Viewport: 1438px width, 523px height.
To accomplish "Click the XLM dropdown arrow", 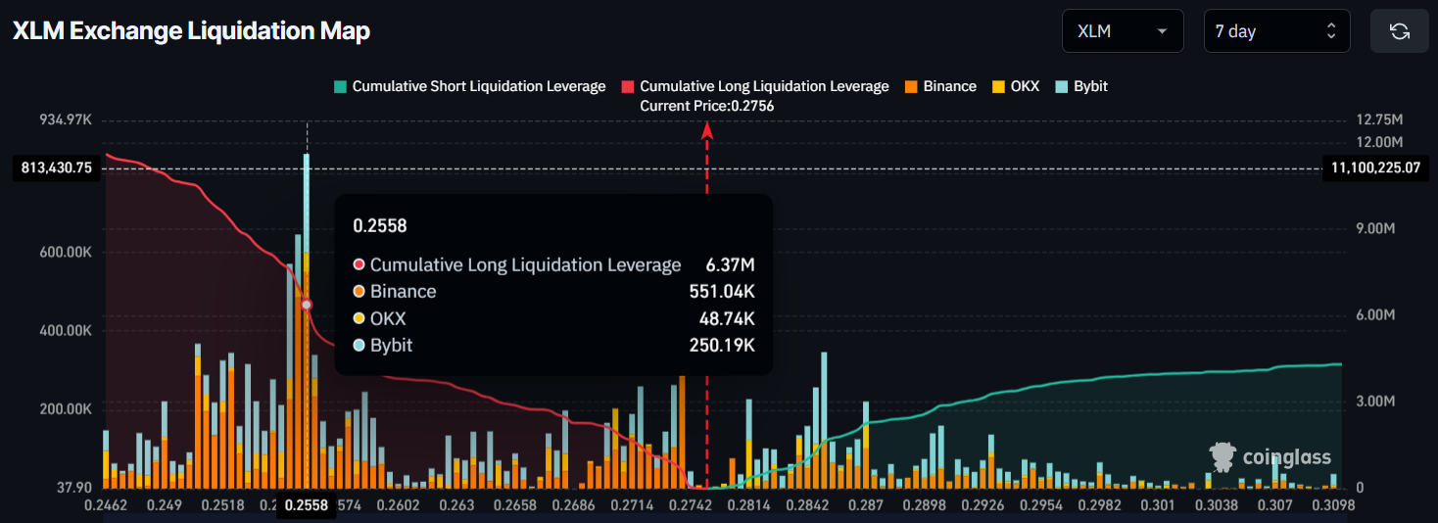I will point(1162,31).
